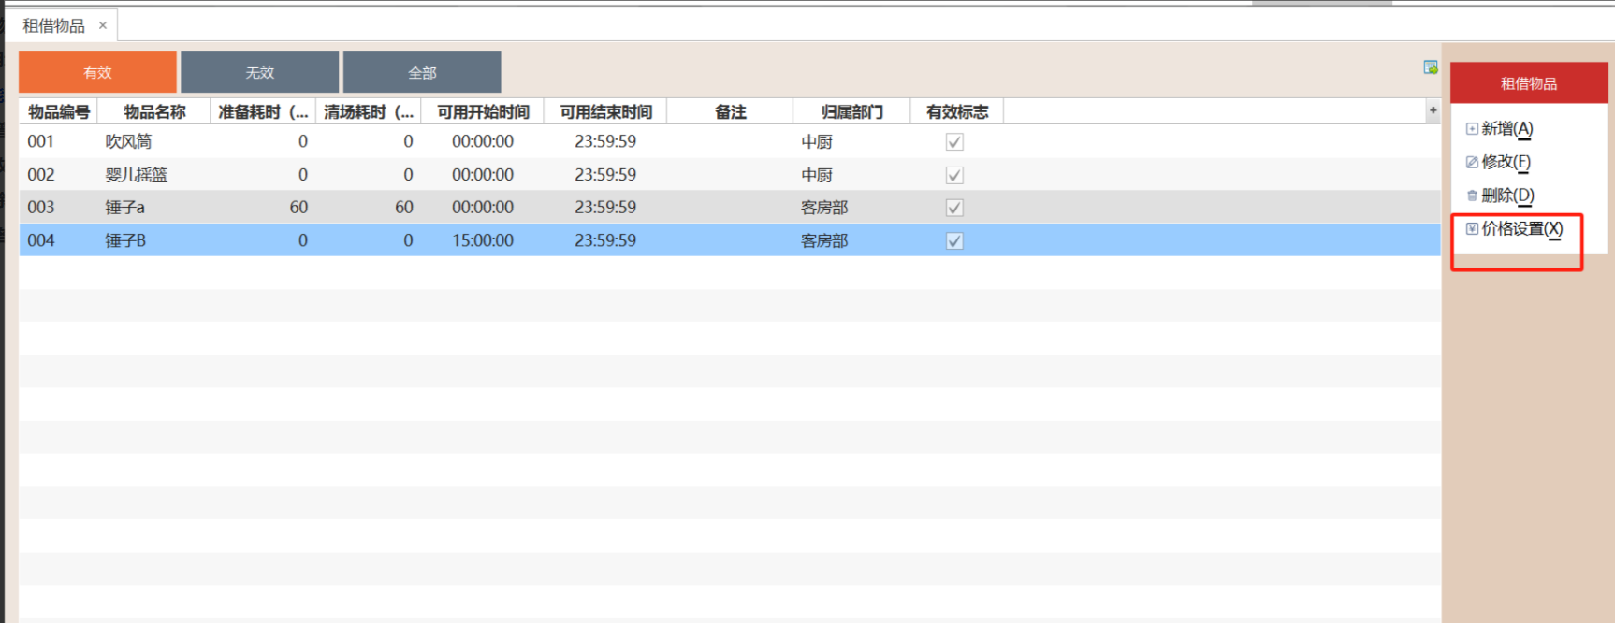Open 价格设置(X) price settings icon

click(x=1472, y=229)
